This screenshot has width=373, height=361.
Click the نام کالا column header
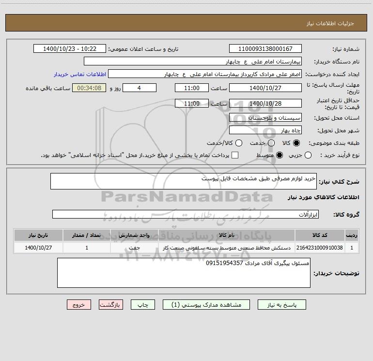pyautogui.click(x=227, y=235)
